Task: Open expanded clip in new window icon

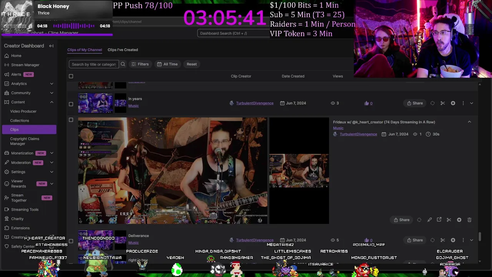Action: pyautogui.click(x=439, y=220)
